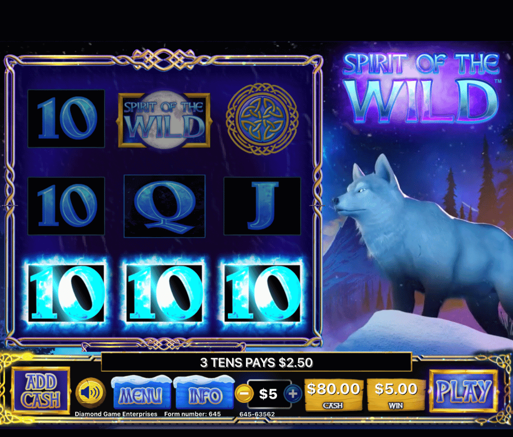
Task: Click the PLAY spin button
Action: (463, 391)
